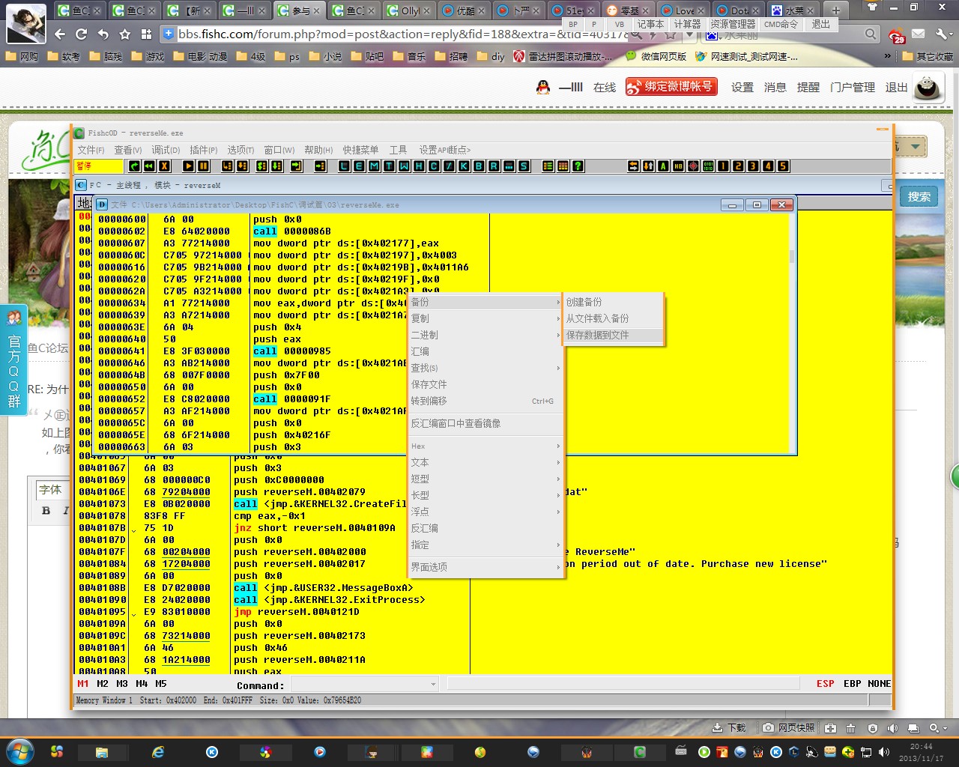The width and height of the screenshot is (959, 767).
Task: Click ESP register toggle in status bar
Action: click(x=825, y=684)
